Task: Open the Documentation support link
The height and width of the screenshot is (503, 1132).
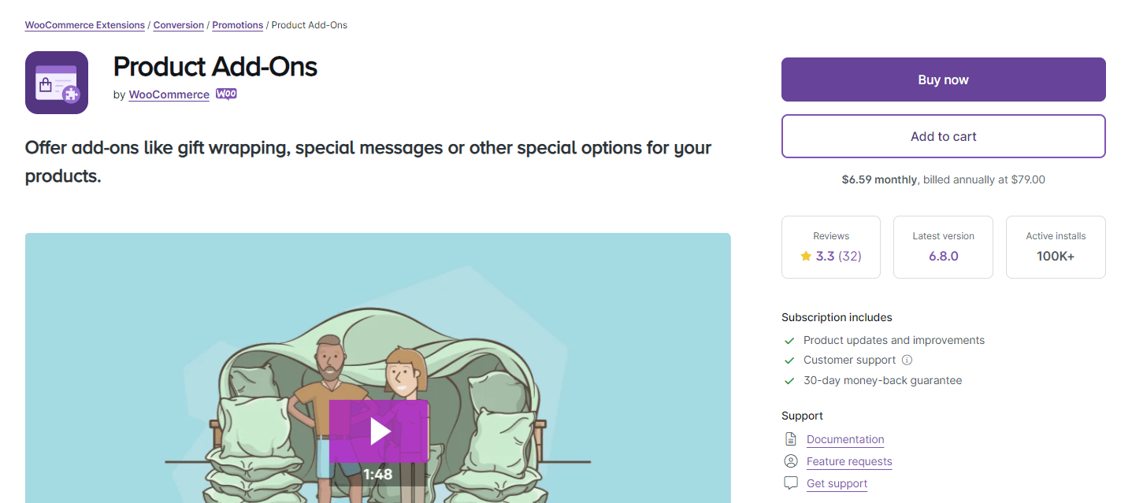Action: (x=845, y=439)
